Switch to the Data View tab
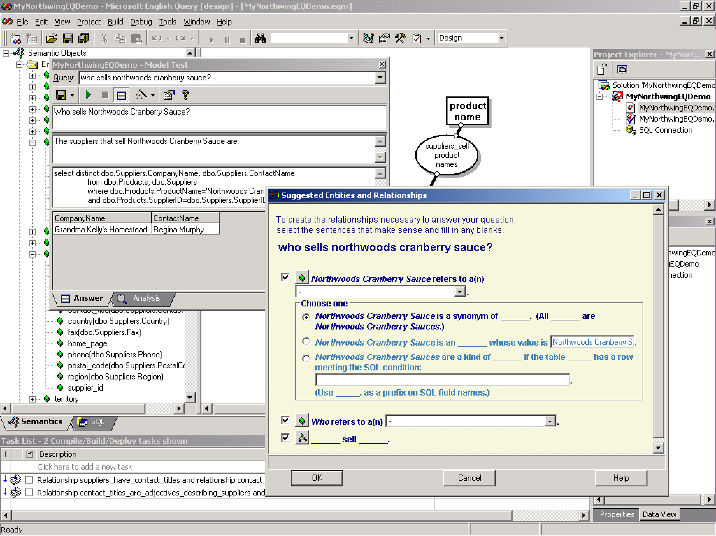Viewport: 716px width, 536px height. (659, 514)
